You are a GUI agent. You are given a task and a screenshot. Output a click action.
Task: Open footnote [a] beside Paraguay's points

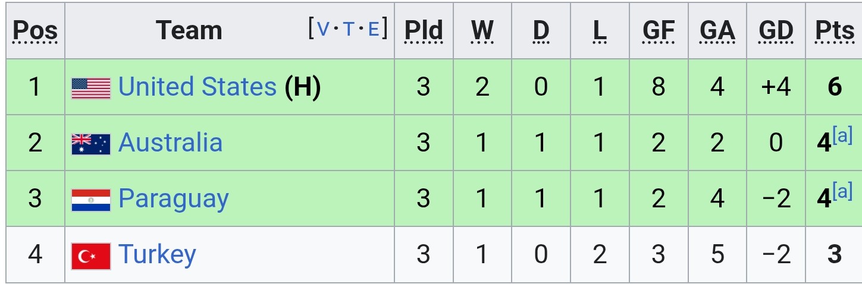(843, 192)
